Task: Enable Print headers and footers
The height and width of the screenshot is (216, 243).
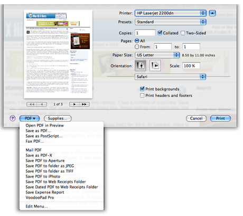Action: [142, 95]
